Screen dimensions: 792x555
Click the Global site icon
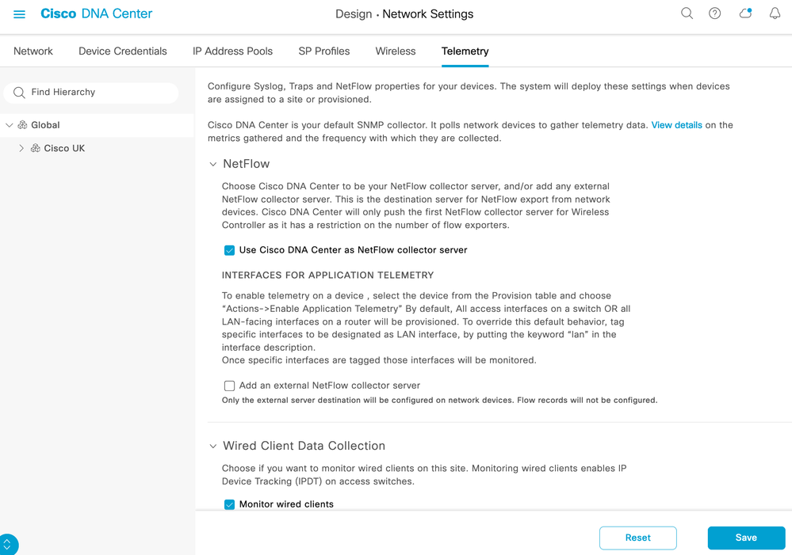tap(22, 125)
